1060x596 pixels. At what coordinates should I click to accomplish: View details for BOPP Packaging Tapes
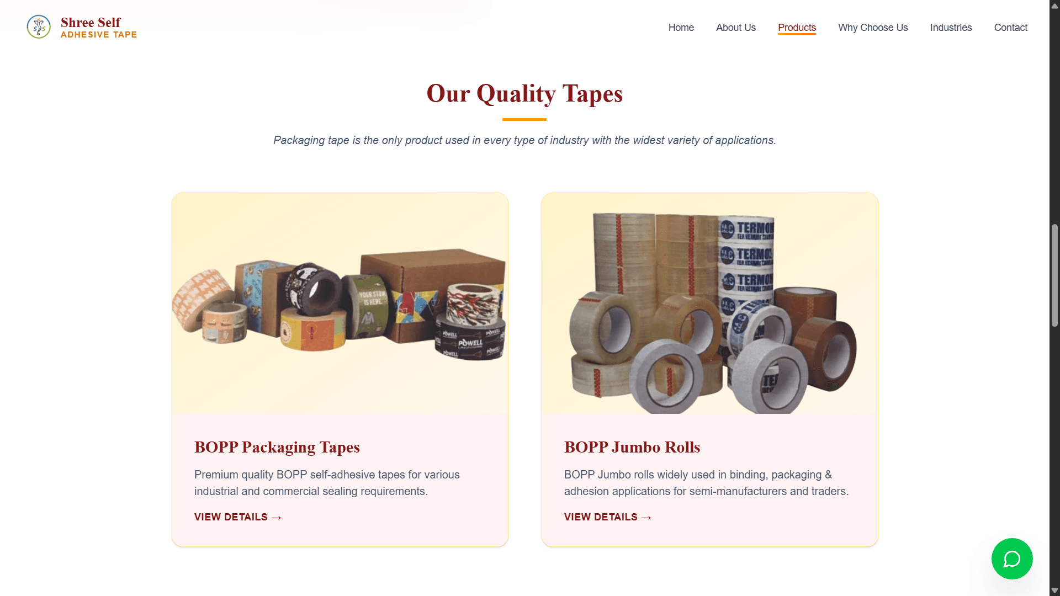click(238, 517)
